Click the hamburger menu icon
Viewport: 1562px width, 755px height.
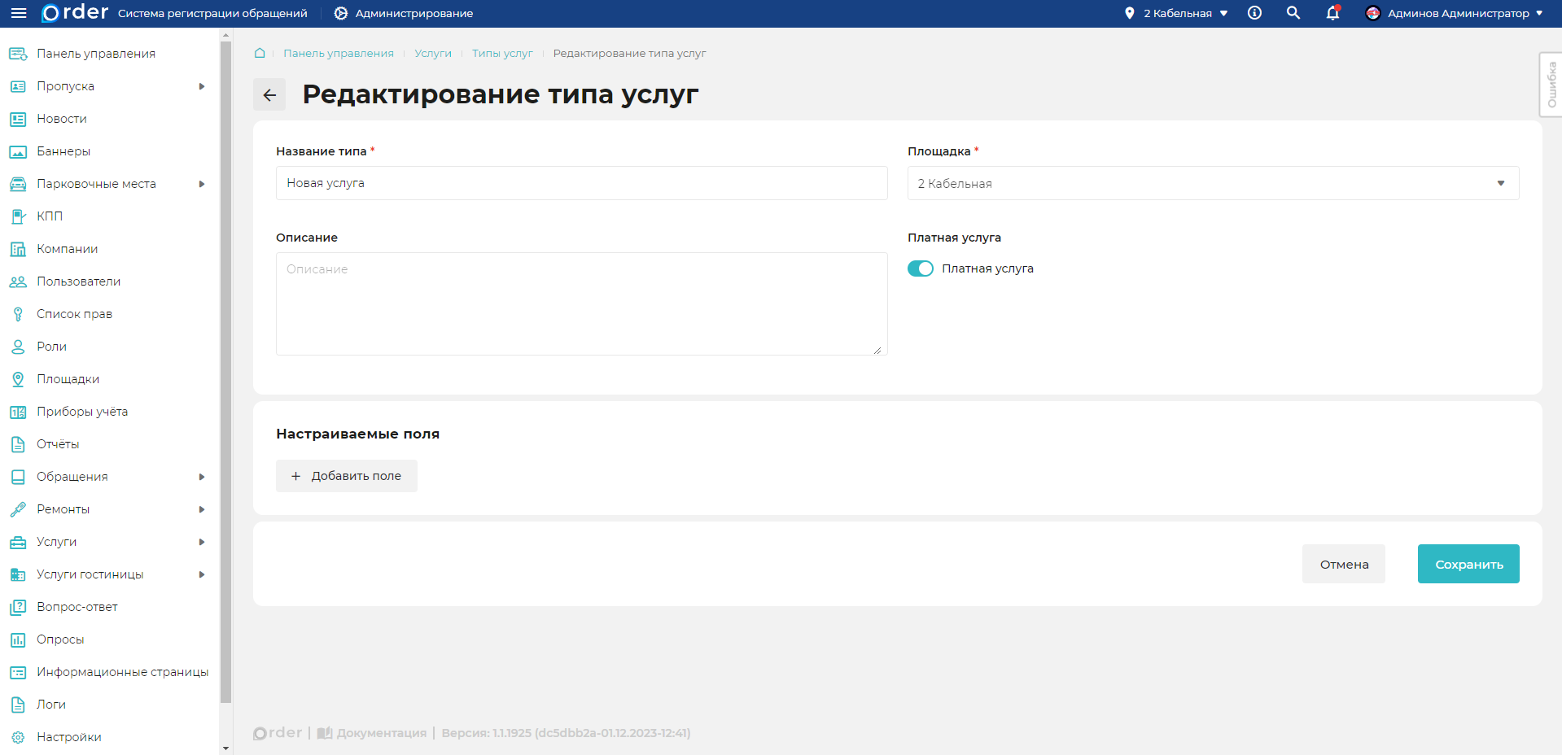click(x=18, y=13)
